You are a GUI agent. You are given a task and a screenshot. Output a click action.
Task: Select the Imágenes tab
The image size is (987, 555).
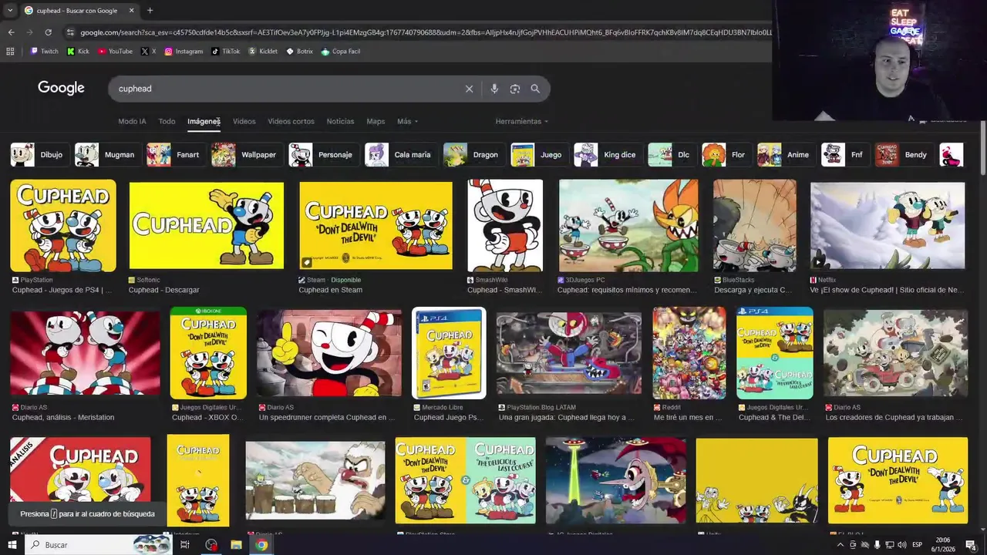point(204,121)
